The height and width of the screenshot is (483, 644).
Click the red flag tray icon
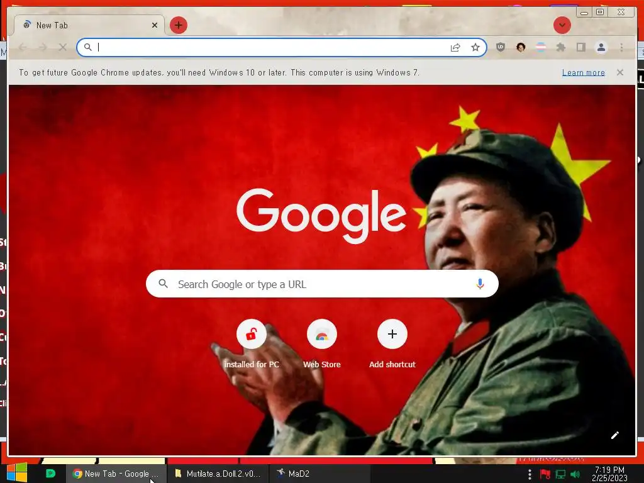point(545,474)
